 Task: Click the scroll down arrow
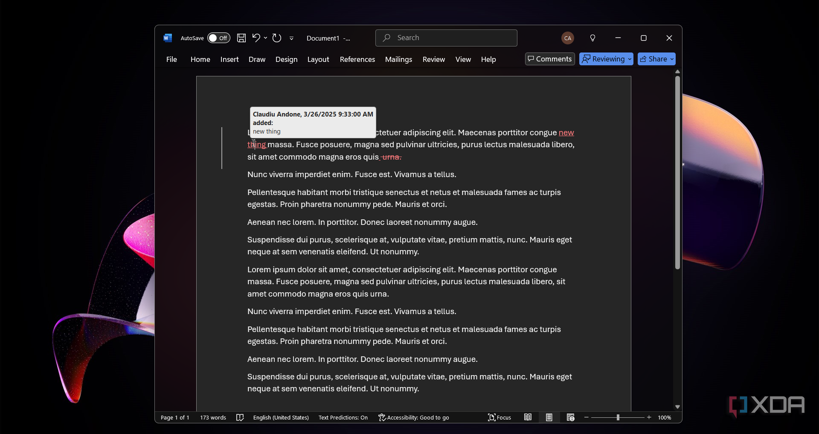pos(677,407)
